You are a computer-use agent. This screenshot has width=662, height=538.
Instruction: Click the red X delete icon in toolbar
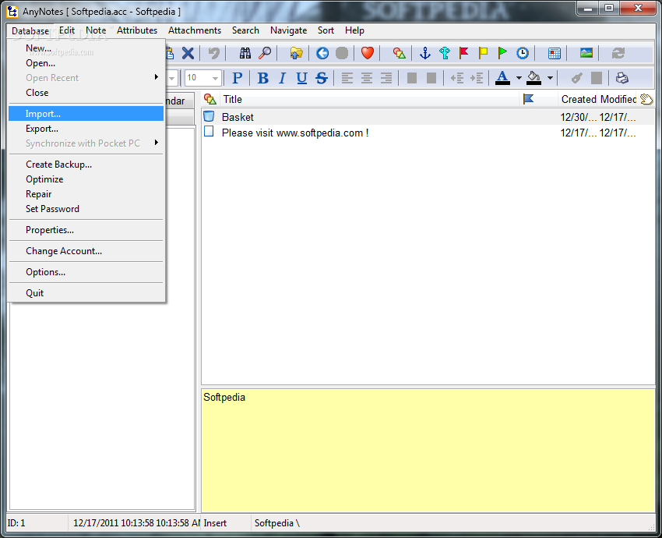click(188, 53)
